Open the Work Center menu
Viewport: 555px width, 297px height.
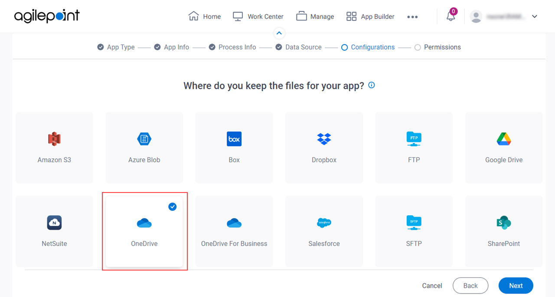coord(258,16)
